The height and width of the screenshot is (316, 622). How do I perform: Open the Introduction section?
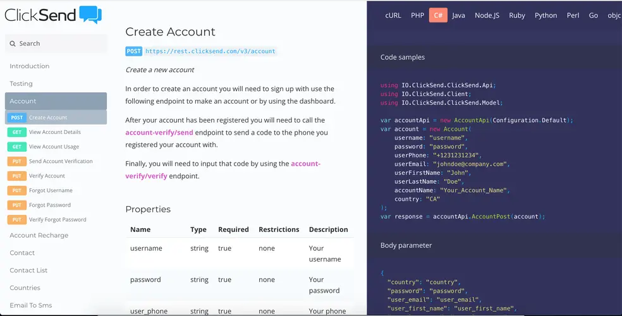pos(29,66)
